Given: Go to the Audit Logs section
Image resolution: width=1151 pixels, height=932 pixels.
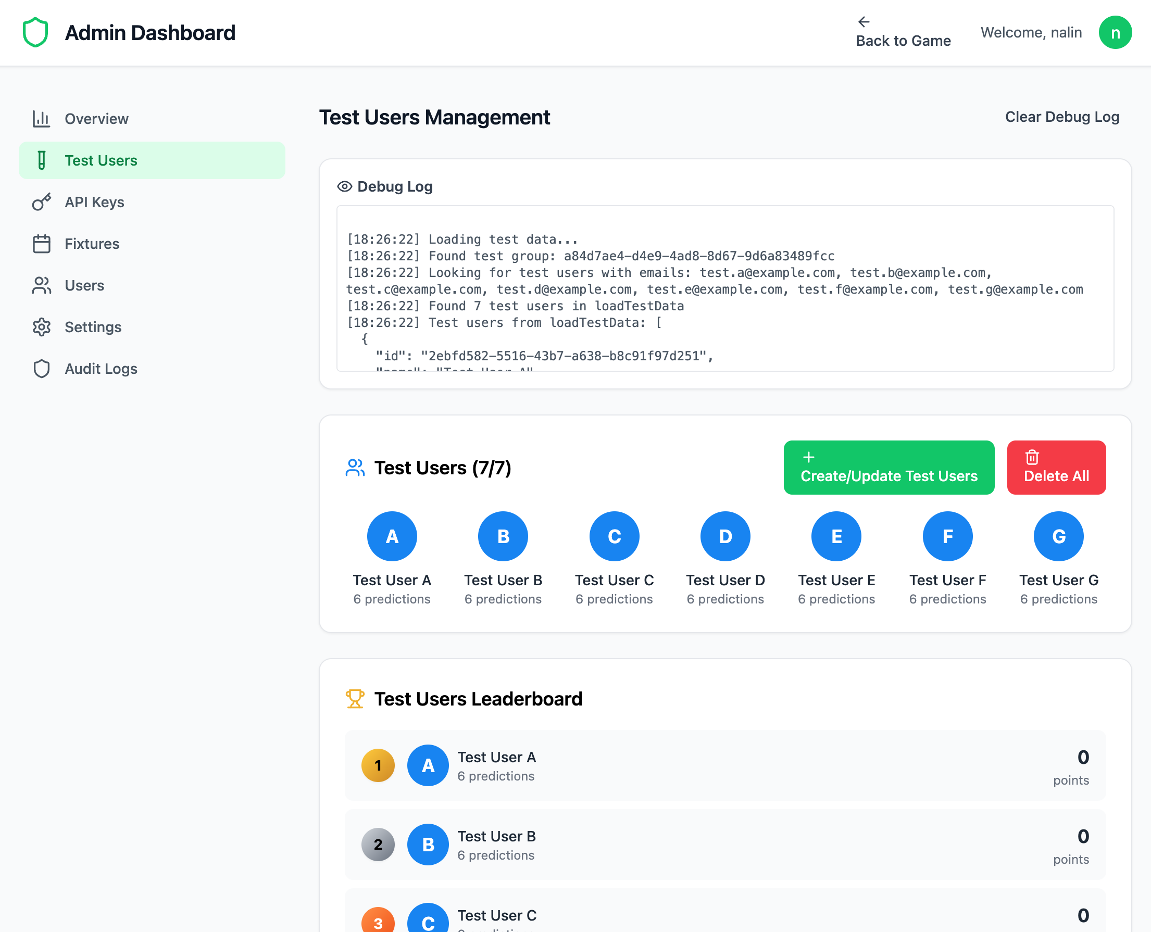Looking at the screenshot, I should pyautogui.click(x=101, y=369).
